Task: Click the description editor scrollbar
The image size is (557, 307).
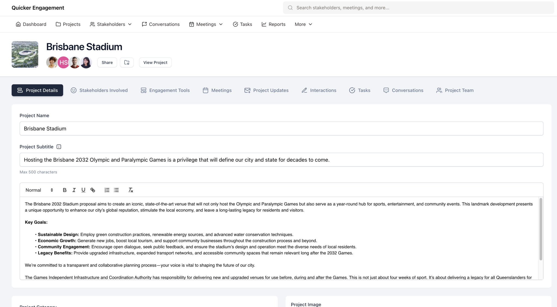Action: pos(541,229)
